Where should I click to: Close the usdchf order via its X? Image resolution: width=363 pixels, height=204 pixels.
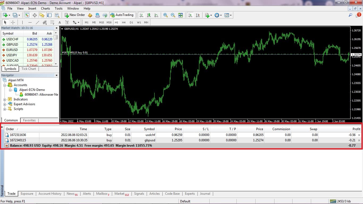[359, 135]
